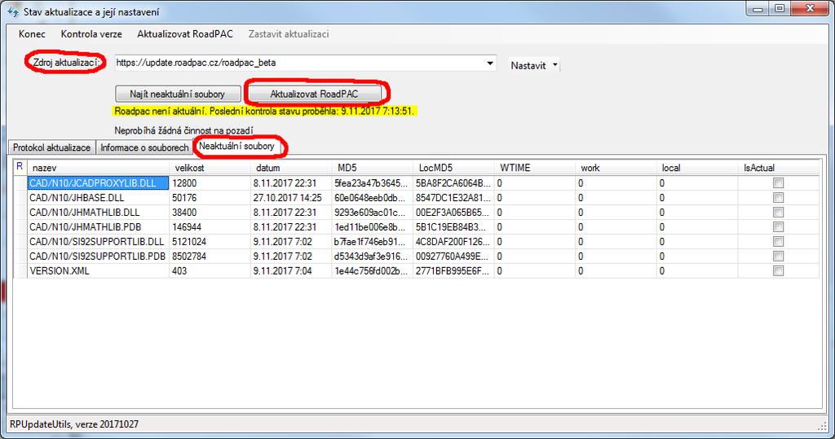The height and width of the screenshot is (439, 835).
Task: Select the VERSION.XML cell
Action: pos(98,271)
